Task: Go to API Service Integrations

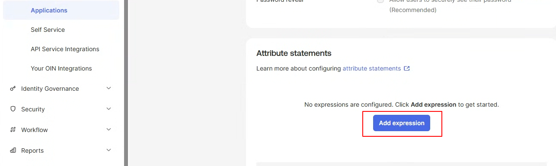Action: [x=65, y=49]
